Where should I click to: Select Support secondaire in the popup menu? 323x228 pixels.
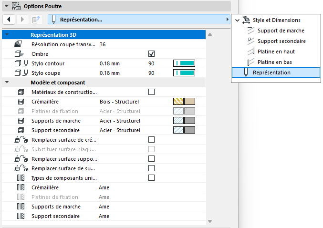(281, 41)
